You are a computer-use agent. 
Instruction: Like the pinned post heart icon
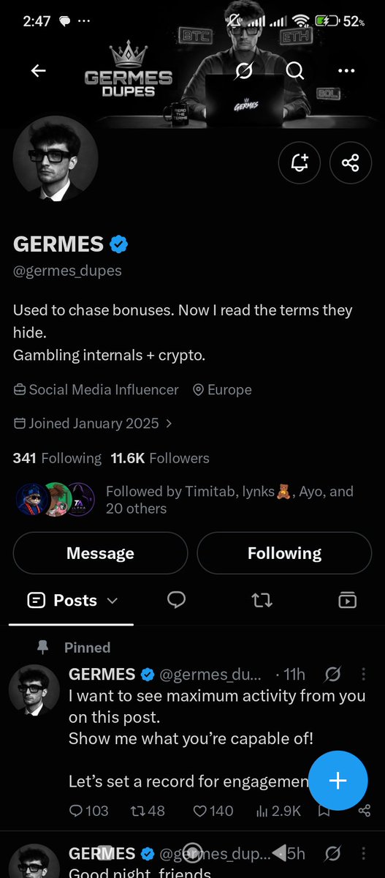click(x=213, y=811)
